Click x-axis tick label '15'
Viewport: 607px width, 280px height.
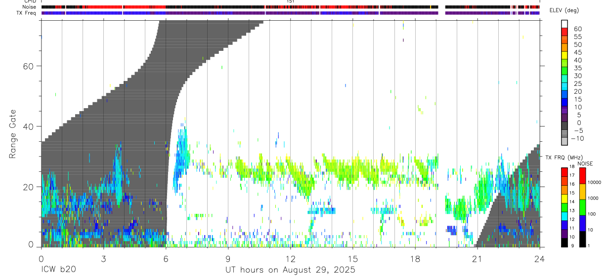353,258
